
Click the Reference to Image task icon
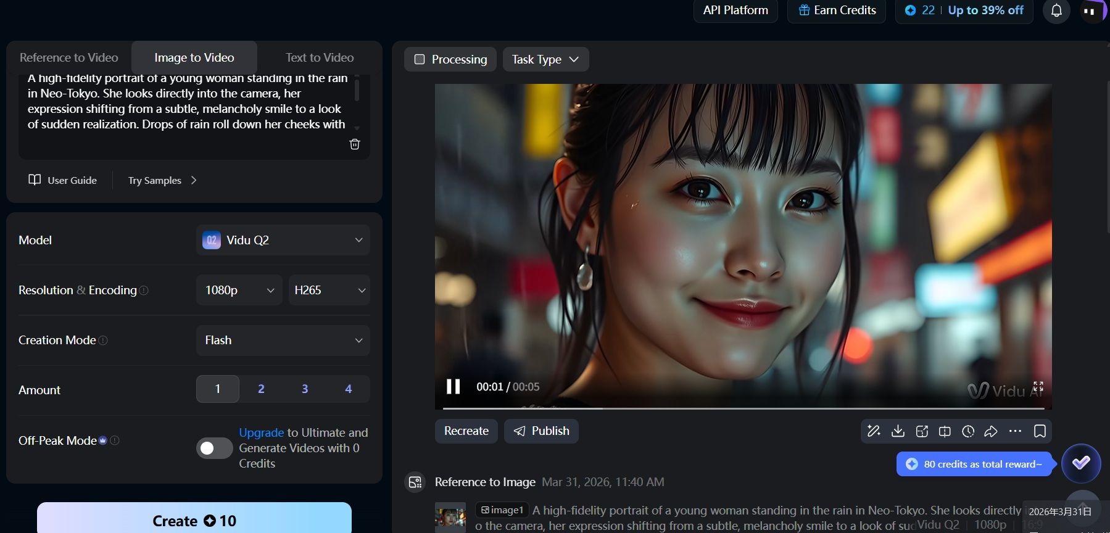[x=415, y=482]
